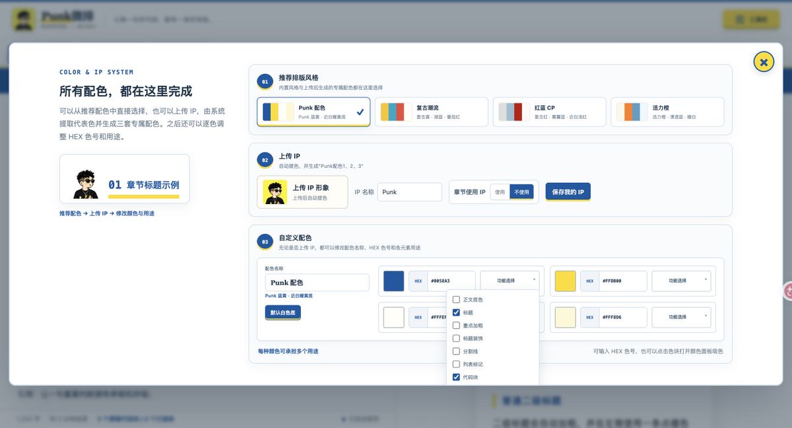The width and height of the screenshot is (792, 428).
Task: Click the 03 step badge for 自定义配色
Action: (265, 242)
